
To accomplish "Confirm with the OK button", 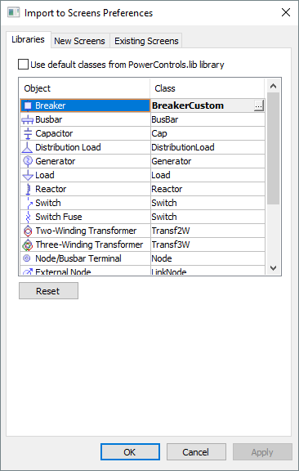I will pos(130,452).
